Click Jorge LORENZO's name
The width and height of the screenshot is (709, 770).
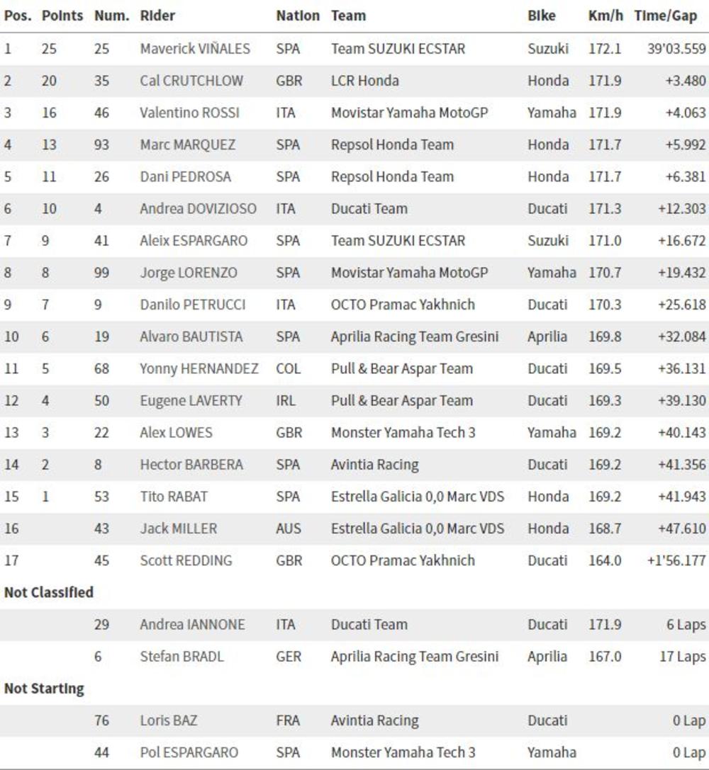[189, 273]
